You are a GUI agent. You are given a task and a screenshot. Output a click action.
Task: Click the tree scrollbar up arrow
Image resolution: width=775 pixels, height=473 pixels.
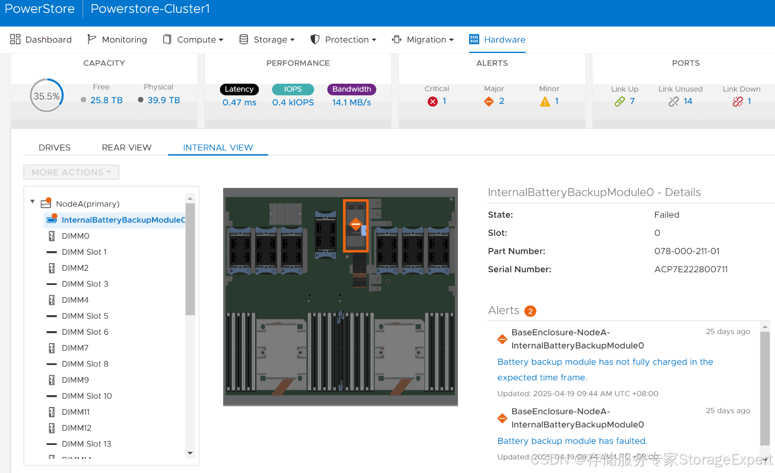190,199
